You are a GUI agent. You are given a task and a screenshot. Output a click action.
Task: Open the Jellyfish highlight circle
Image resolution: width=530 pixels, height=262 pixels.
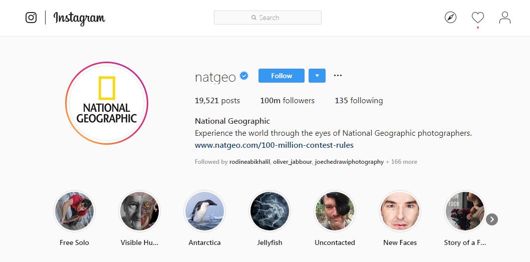point(270,211)
